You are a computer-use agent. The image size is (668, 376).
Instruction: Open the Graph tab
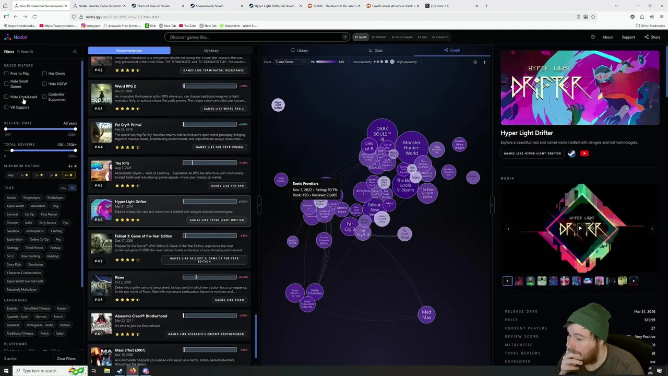[452, 51]
